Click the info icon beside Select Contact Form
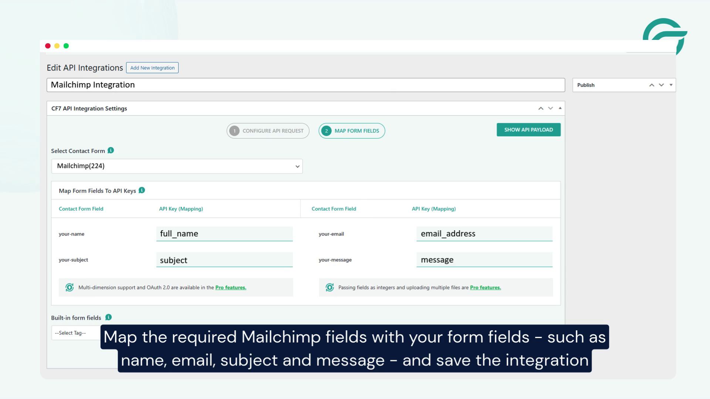 pyautogui.click(x=111, y=150)
